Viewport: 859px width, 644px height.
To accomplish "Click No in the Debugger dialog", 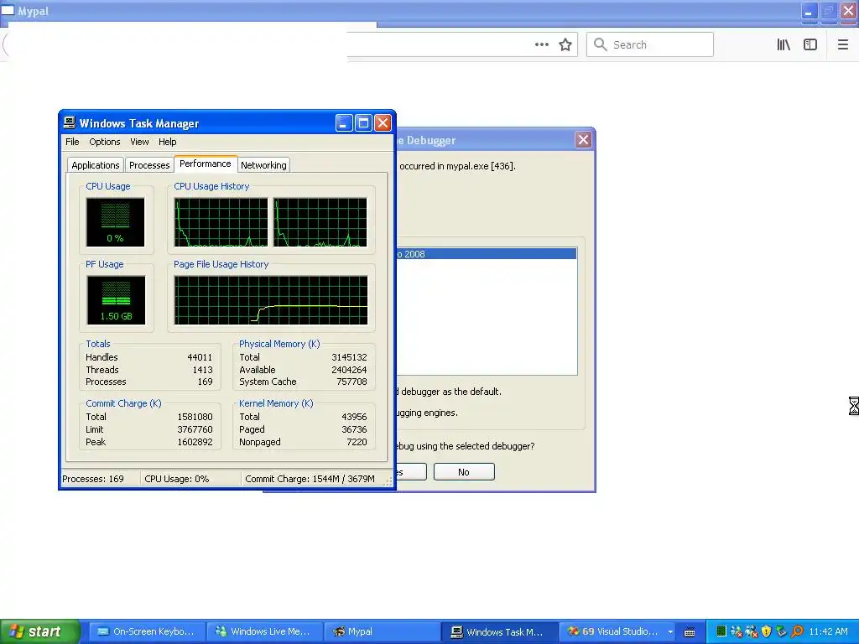I will click(464, 472).
